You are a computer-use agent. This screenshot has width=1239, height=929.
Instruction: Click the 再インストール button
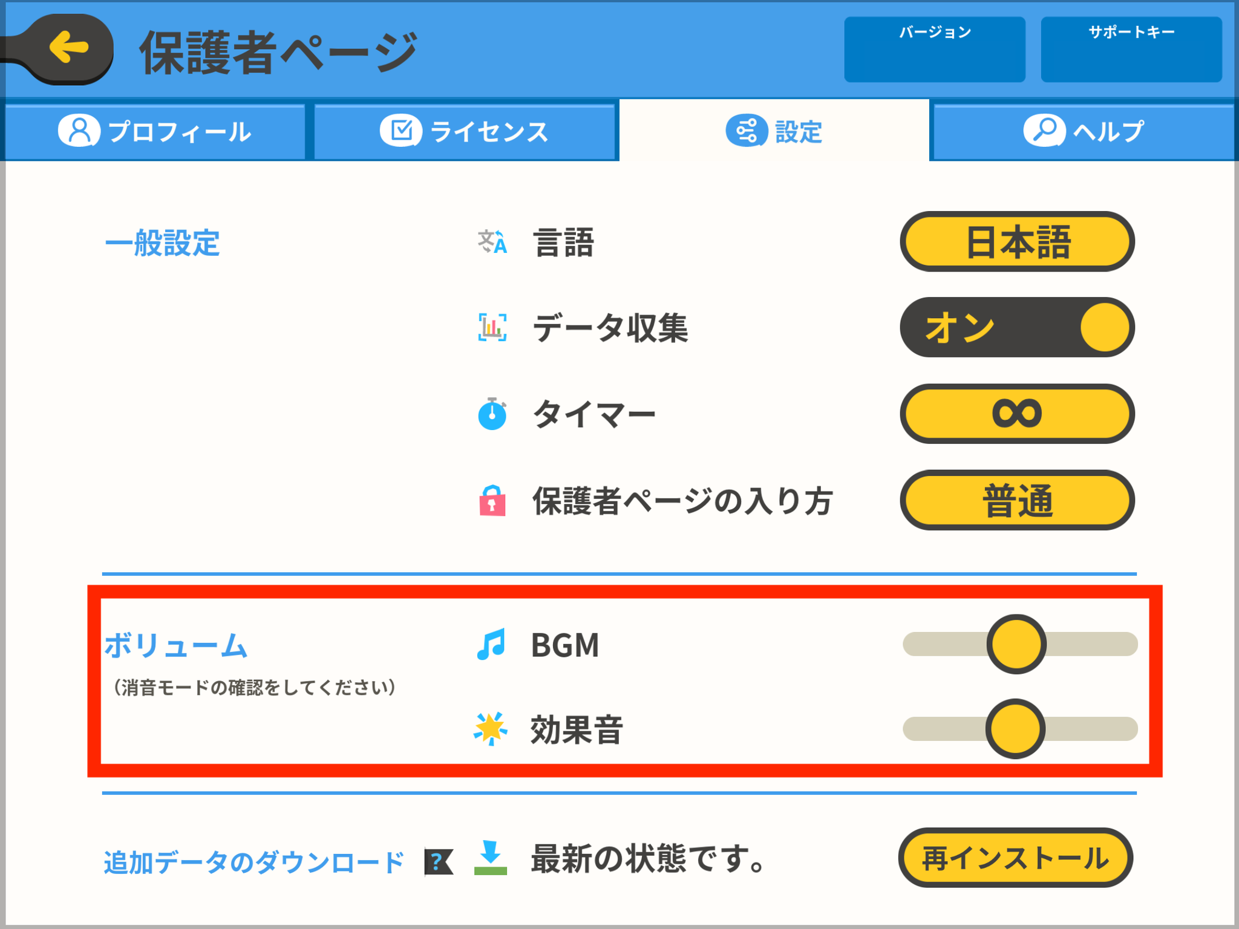(x=1015, y=858)
